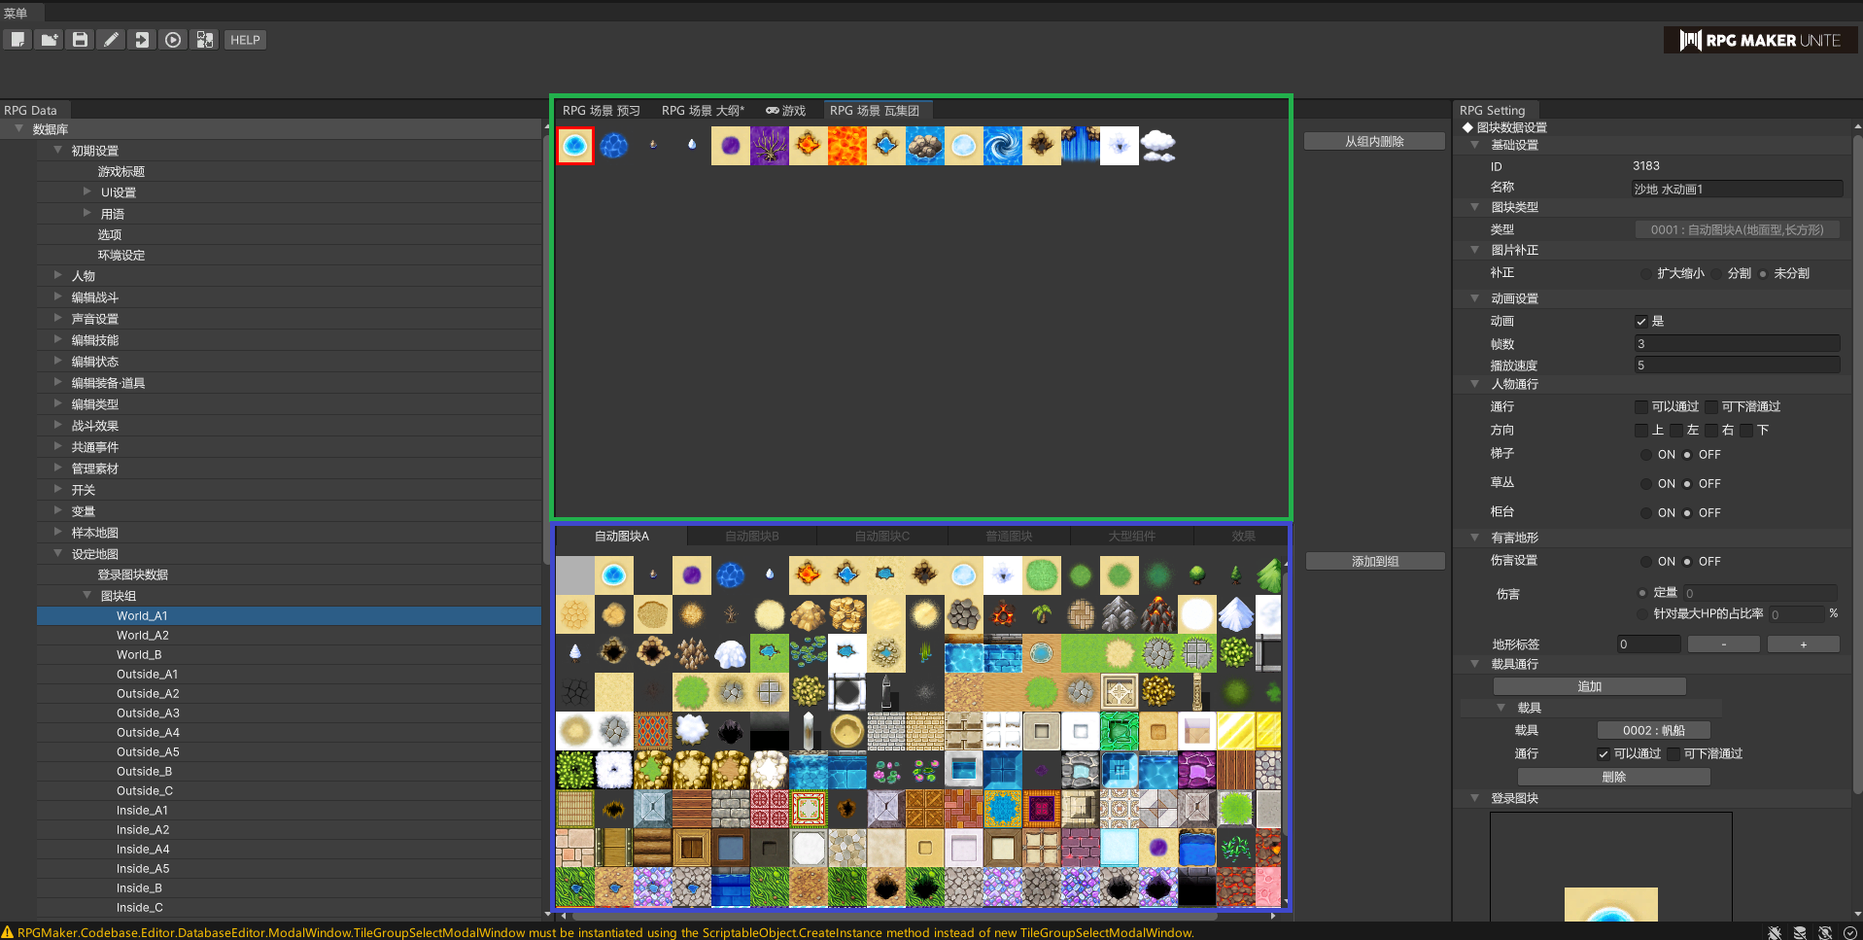Switch to the 自动图块B tab
The width and height of the screenshot is (1863, 940).
coord(751,537)
